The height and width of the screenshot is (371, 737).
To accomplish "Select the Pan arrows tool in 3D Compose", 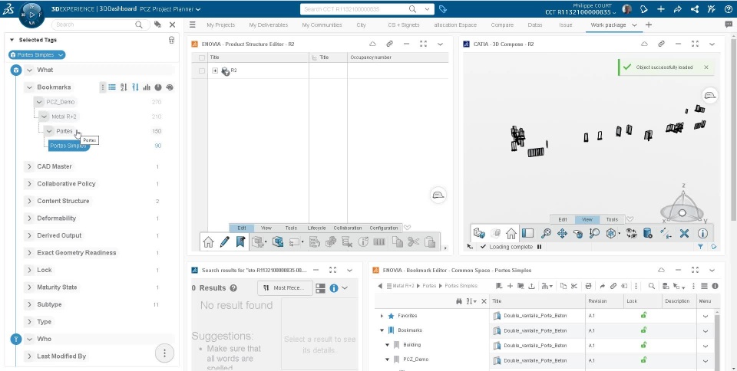I will click(562, 233).
